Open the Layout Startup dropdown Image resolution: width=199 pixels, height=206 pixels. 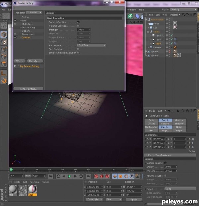coord(183,10)
